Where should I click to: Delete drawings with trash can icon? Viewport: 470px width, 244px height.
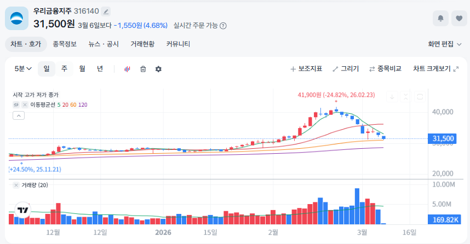click(143, 69)
